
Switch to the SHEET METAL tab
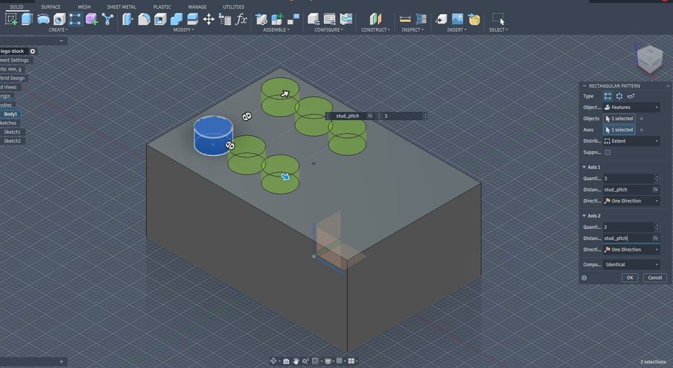[x=122, y=7]
